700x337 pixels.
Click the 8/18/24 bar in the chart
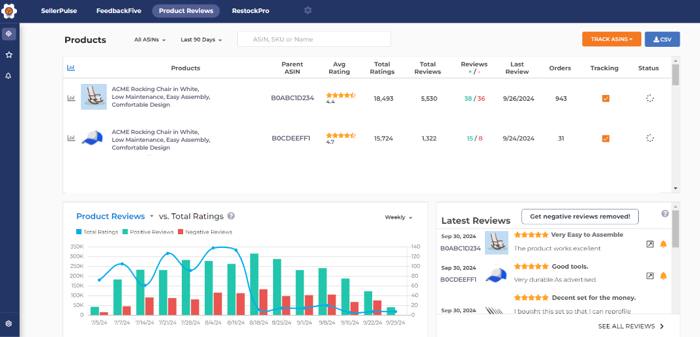coord(254,284)
